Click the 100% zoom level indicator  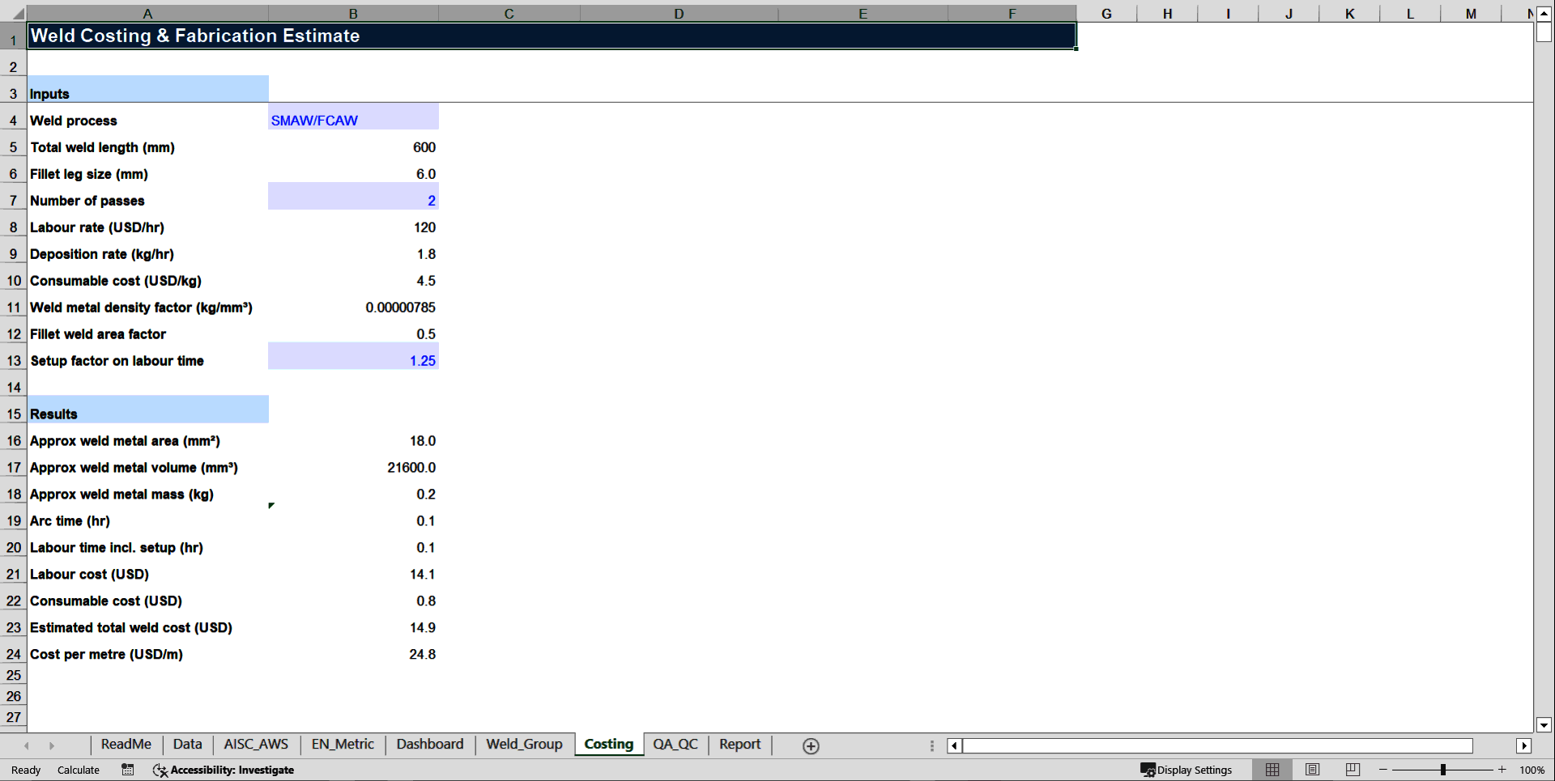tap(1532, 770)
